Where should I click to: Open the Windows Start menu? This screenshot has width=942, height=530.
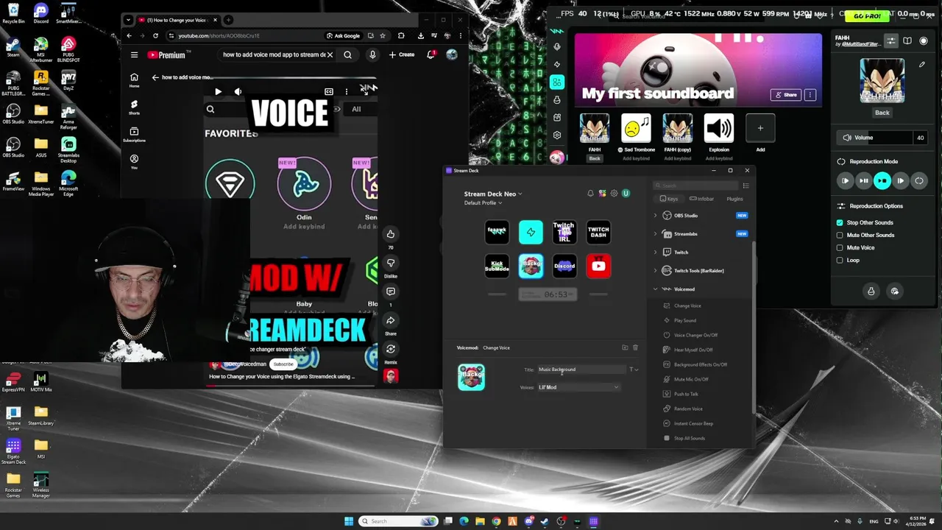click(x=349, y=521)
